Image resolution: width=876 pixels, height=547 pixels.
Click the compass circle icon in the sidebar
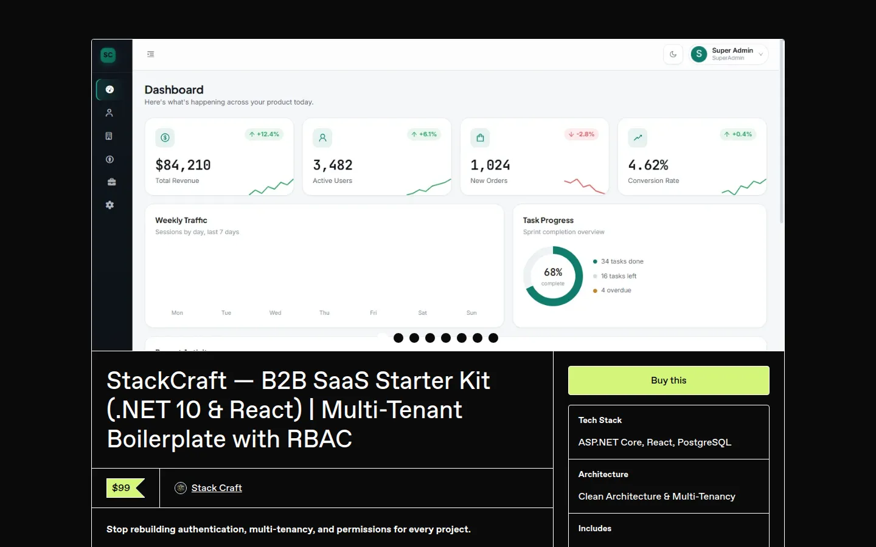coord(109,159)
